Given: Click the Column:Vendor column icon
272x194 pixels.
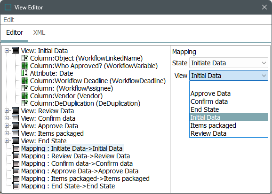Looking at the screenshot, I should pos(24,96).
